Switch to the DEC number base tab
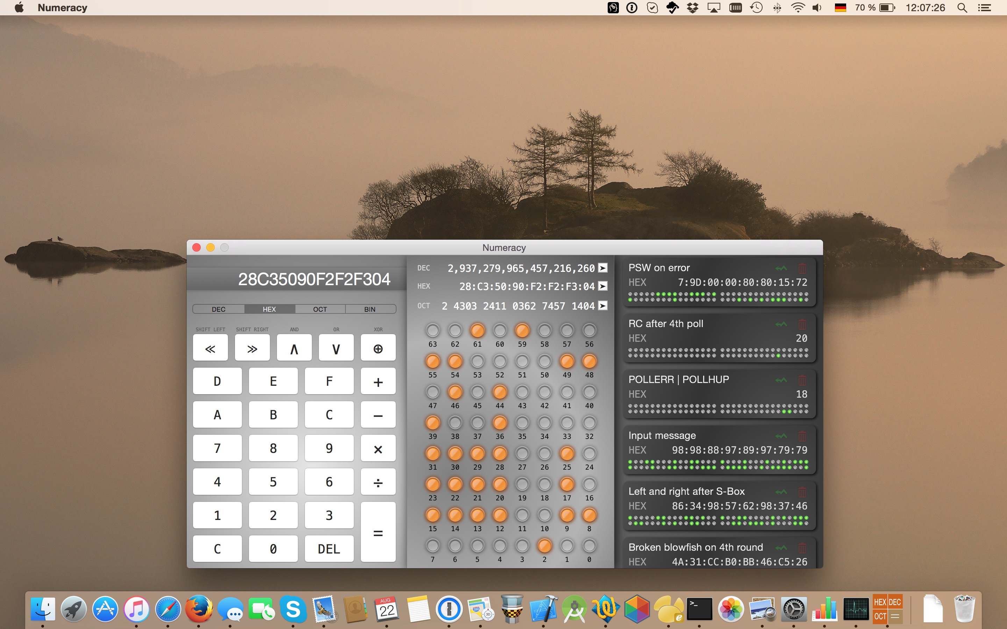Screen dimensions: 1007x629 coord(219,309)
